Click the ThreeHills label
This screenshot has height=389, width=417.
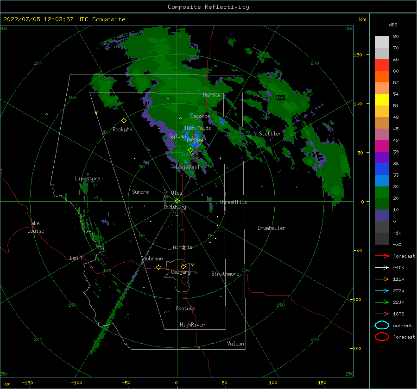tap(233, 202)
